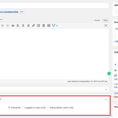Viewport: 118px width, 118px height.
Task: Apply blockquote formatting
Action: click(x=13, y=26)
